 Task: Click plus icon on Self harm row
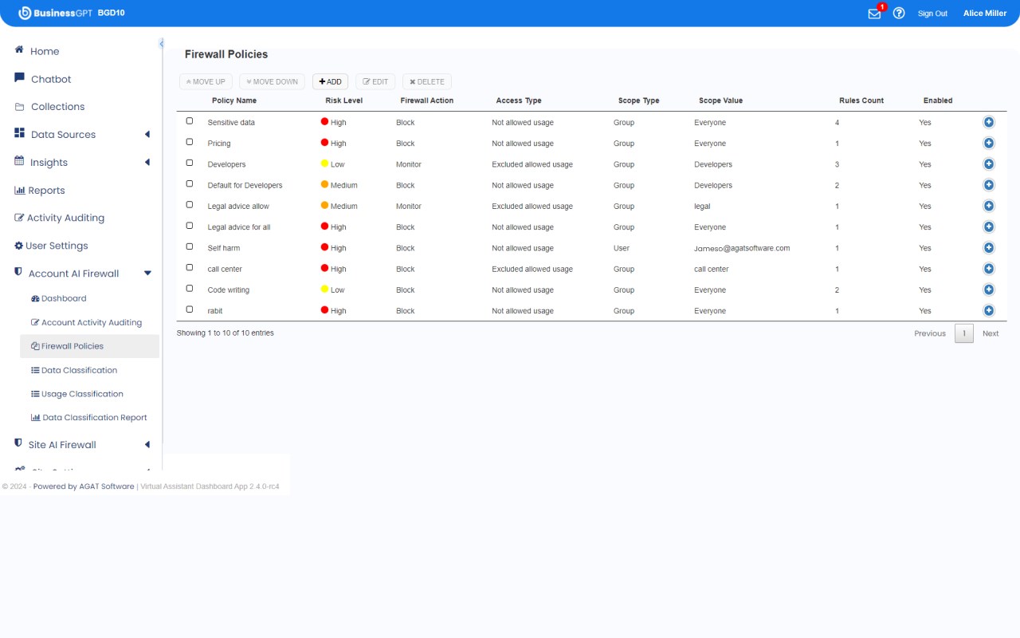click(x=989, y=247)
